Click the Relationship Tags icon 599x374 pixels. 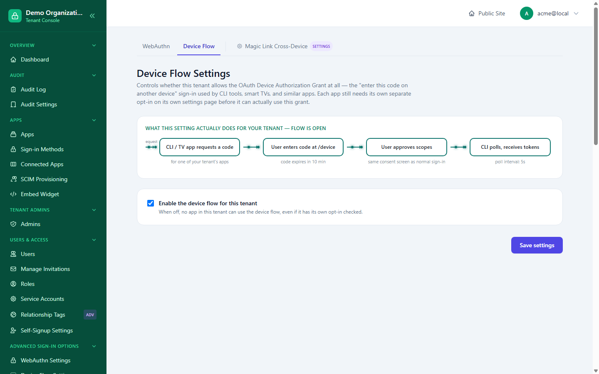[13, 315]
